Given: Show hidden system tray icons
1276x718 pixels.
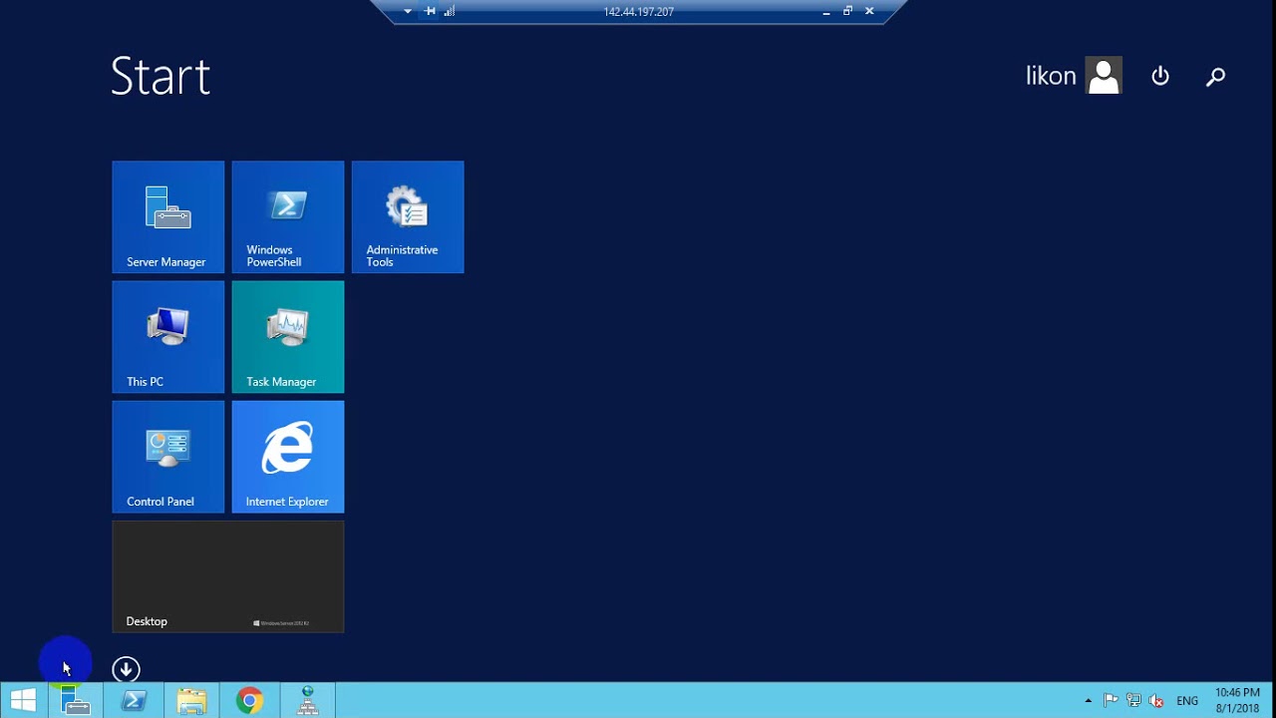Looking at the screenshot, I should [1088, 701].
